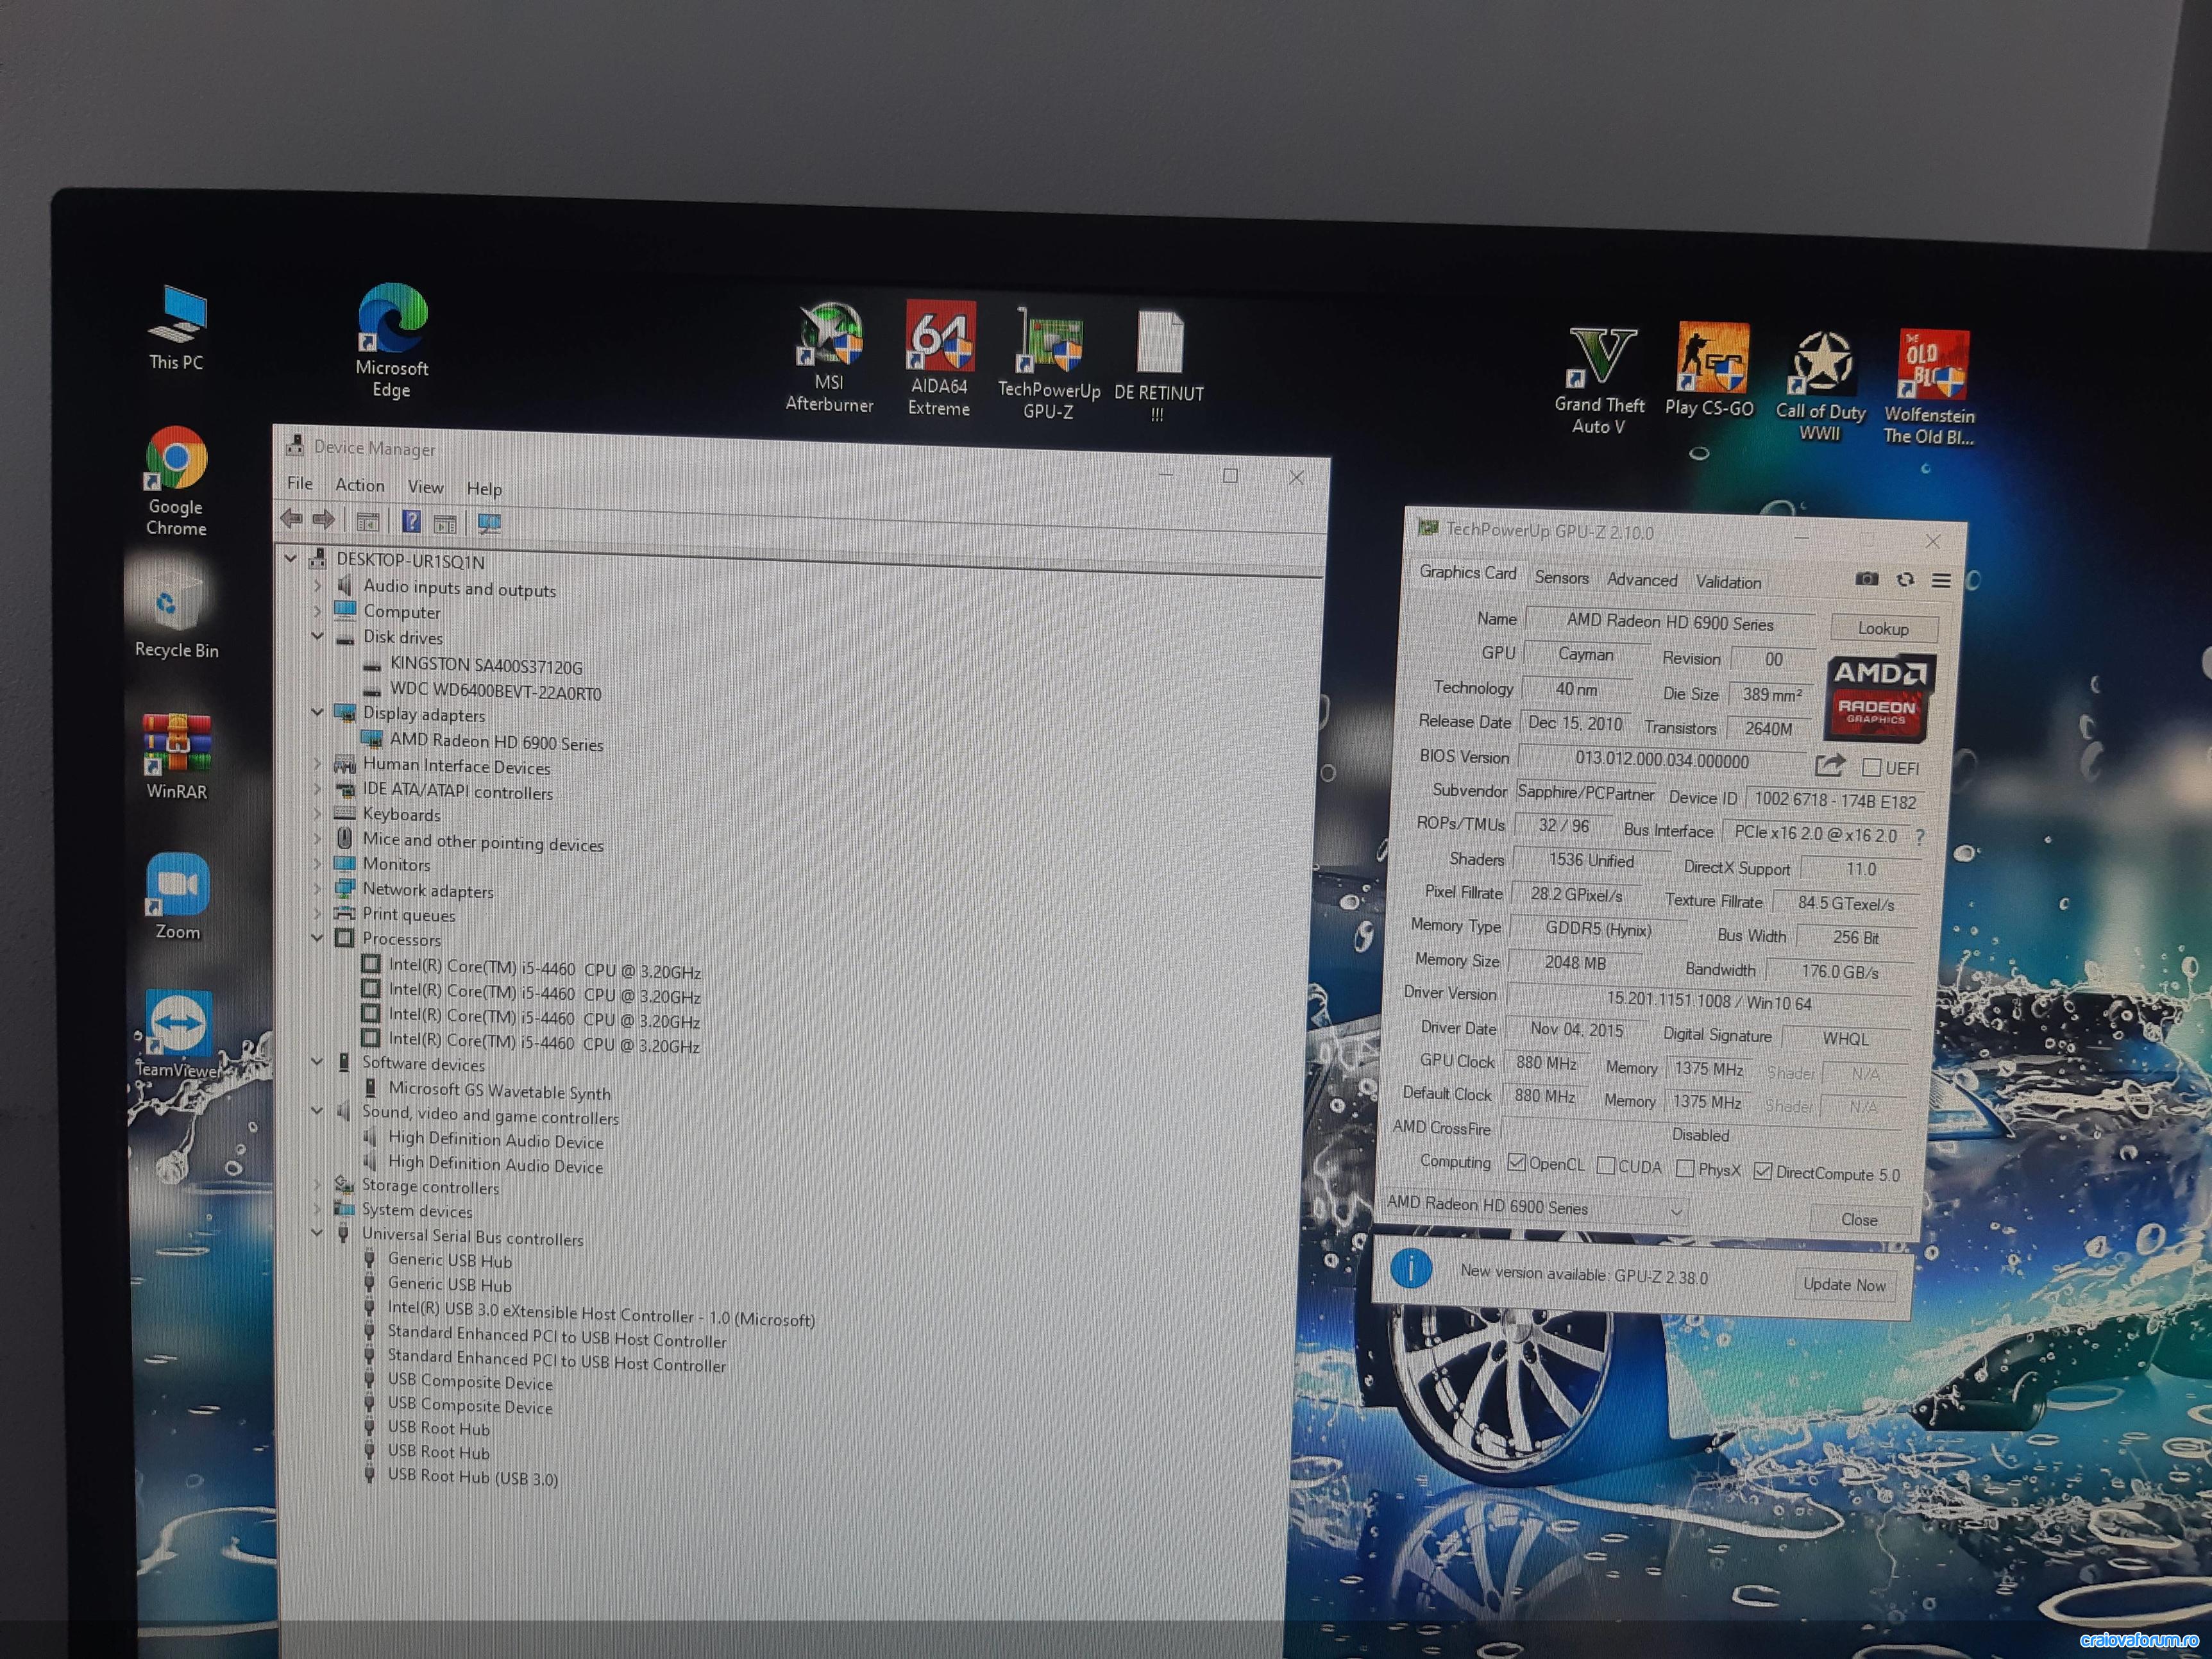
Task: Toggle the DirectCompute 5.0 checkbox
Action: pos(1762,1170)
